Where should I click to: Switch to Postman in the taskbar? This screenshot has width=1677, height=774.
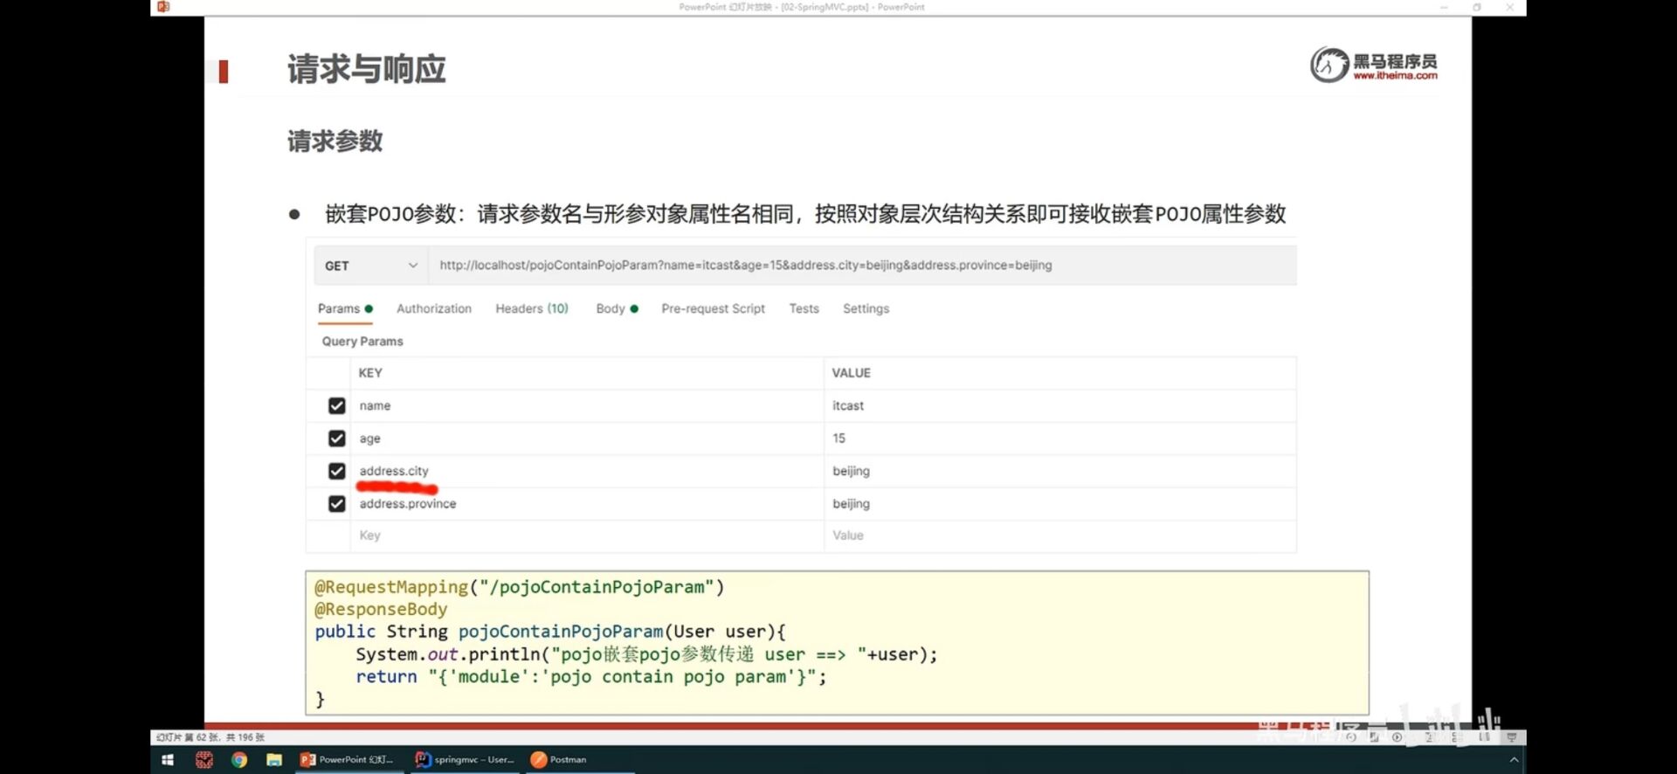point(578,760)
